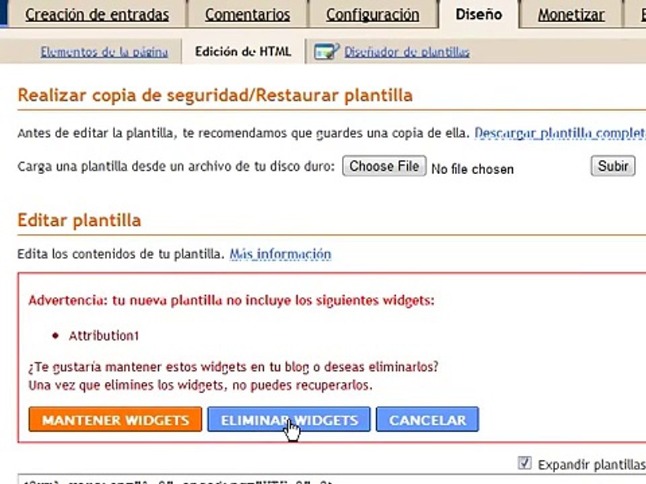Click the Subir upload button
This screenshot has width=646, height=484.
point(612,166)
